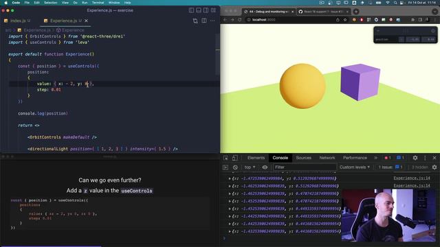
Task: Close the Experience.js editor tab
Action: (x=86, y=21)
